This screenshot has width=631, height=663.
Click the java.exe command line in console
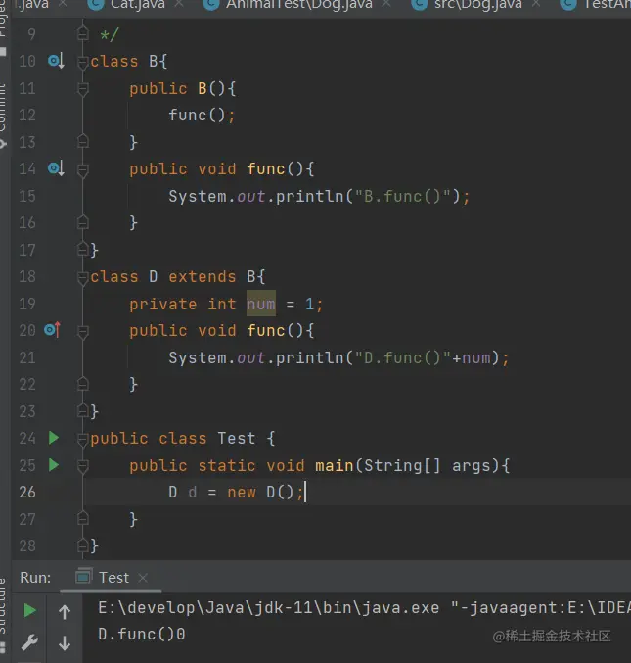click(x=364, y=607)
